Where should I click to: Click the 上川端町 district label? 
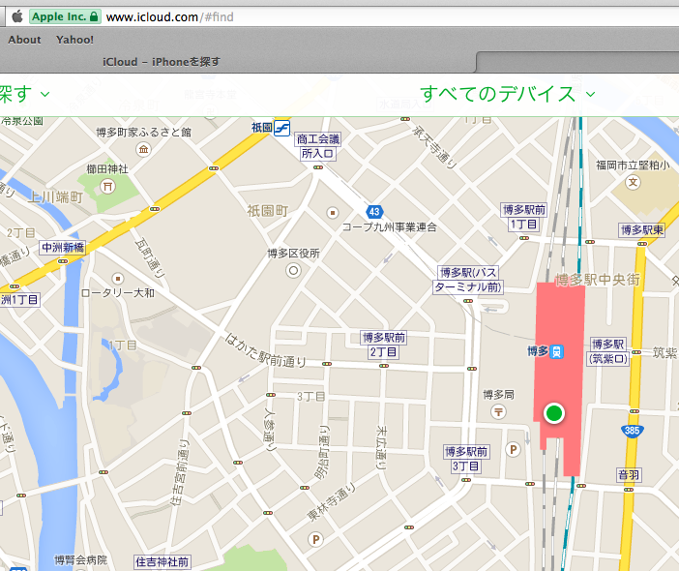[55, 197]
